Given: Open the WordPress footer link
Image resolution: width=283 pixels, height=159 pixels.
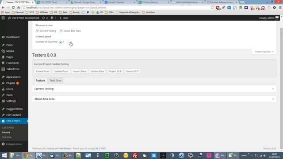Looking at the screenshot, I should (x=65, y=148).
